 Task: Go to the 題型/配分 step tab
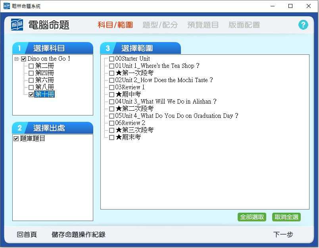(x=160, y=25)
